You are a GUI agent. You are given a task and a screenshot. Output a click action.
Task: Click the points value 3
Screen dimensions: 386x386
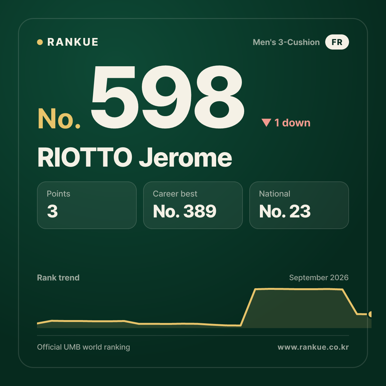[x=52, y=211]
